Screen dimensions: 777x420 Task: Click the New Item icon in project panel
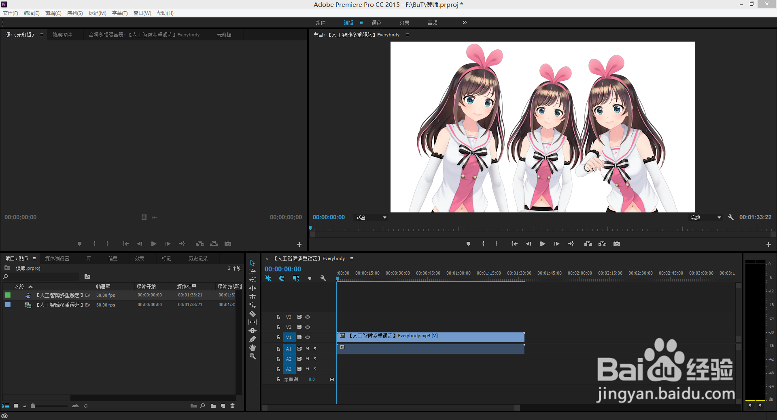coord(223,406)
